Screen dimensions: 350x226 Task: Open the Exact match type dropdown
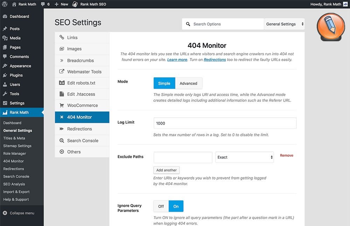244,157
